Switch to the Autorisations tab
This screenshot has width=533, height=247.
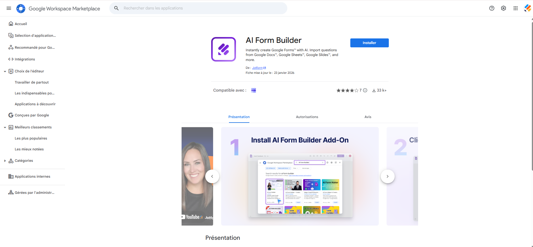(x=307, y=117)
